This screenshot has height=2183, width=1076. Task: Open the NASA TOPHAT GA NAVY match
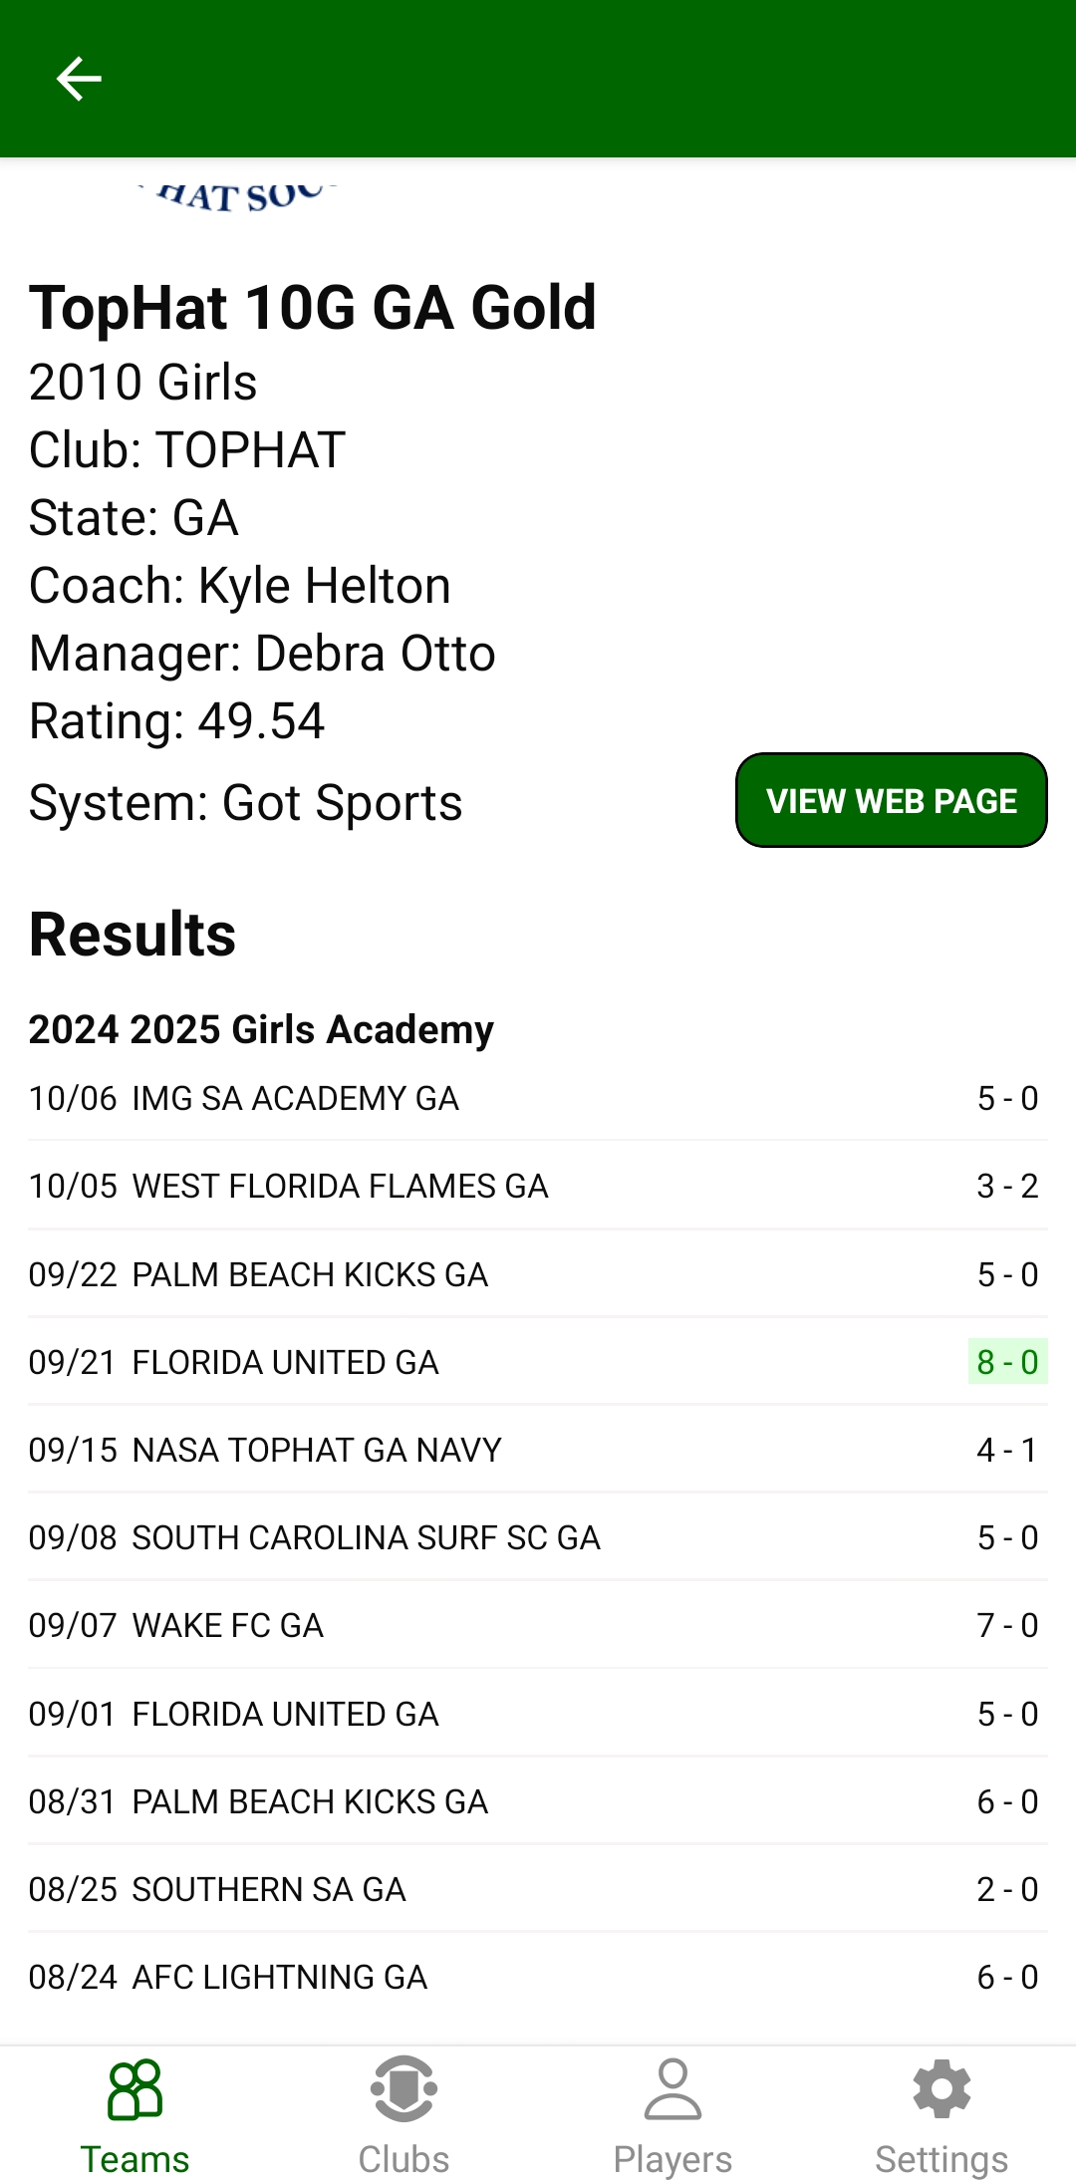[538, 1450]
